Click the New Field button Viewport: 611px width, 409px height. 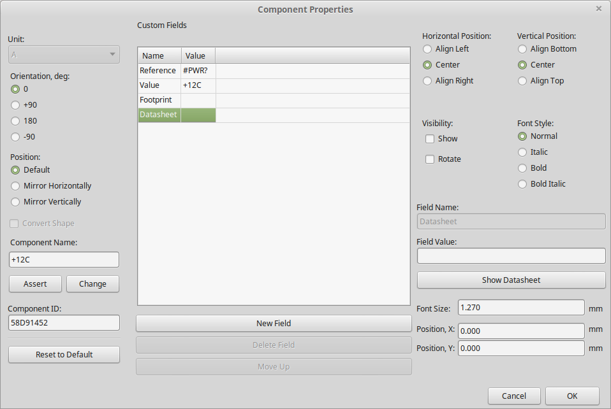pos(274,324)
